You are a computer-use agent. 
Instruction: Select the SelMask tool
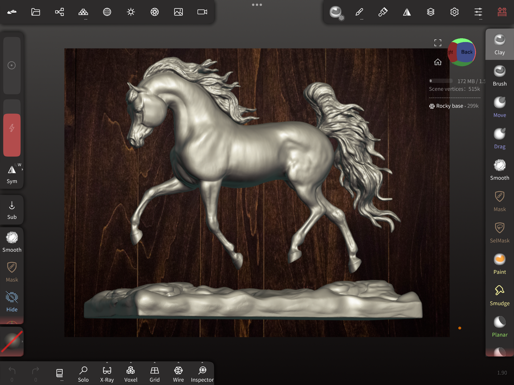(x=499, y=232)
